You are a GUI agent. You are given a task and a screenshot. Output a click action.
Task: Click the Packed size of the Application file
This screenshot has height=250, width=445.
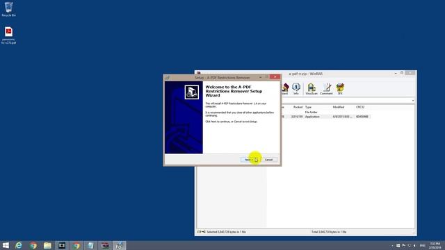(297, 117)
